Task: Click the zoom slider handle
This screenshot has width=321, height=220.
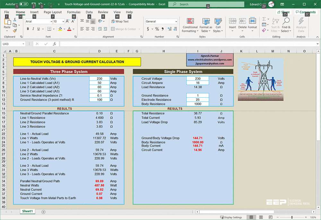Action: point(292,217)
